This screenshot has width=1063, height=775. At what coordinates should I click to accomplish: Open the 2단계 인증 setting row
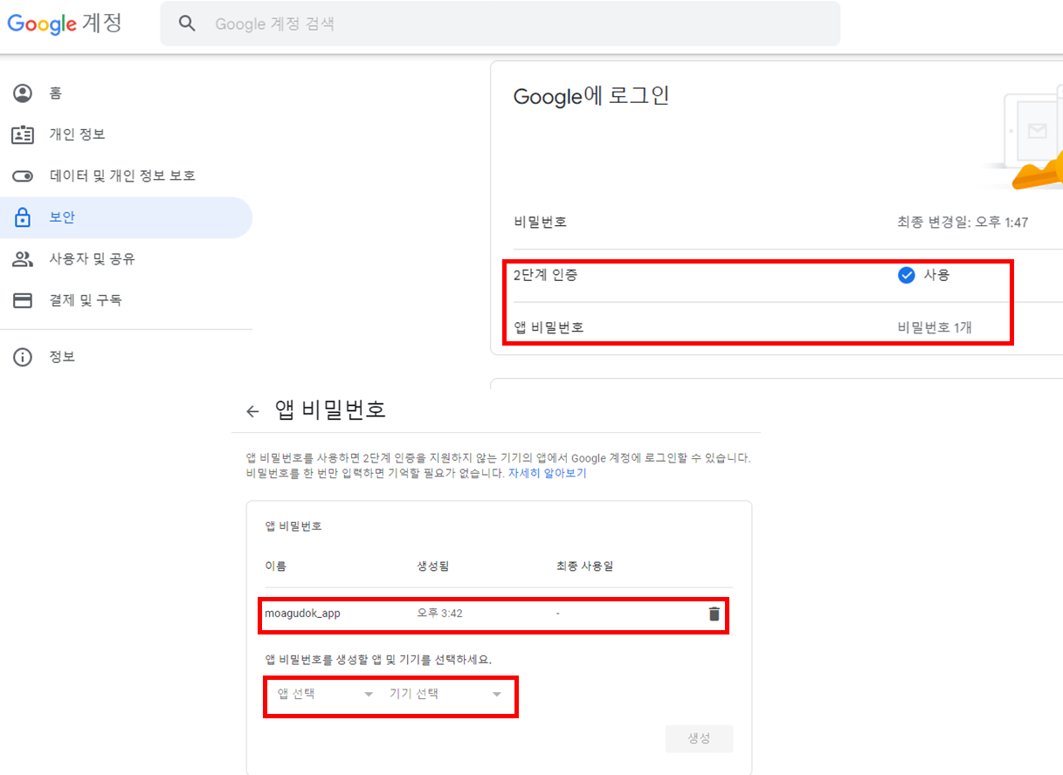(x=777, y=275)
